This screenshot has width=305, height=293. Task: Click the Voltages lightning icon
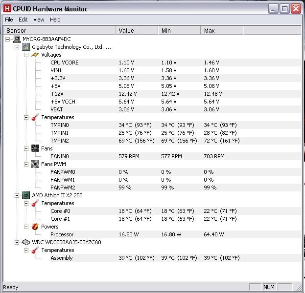[x=35, y=55]
